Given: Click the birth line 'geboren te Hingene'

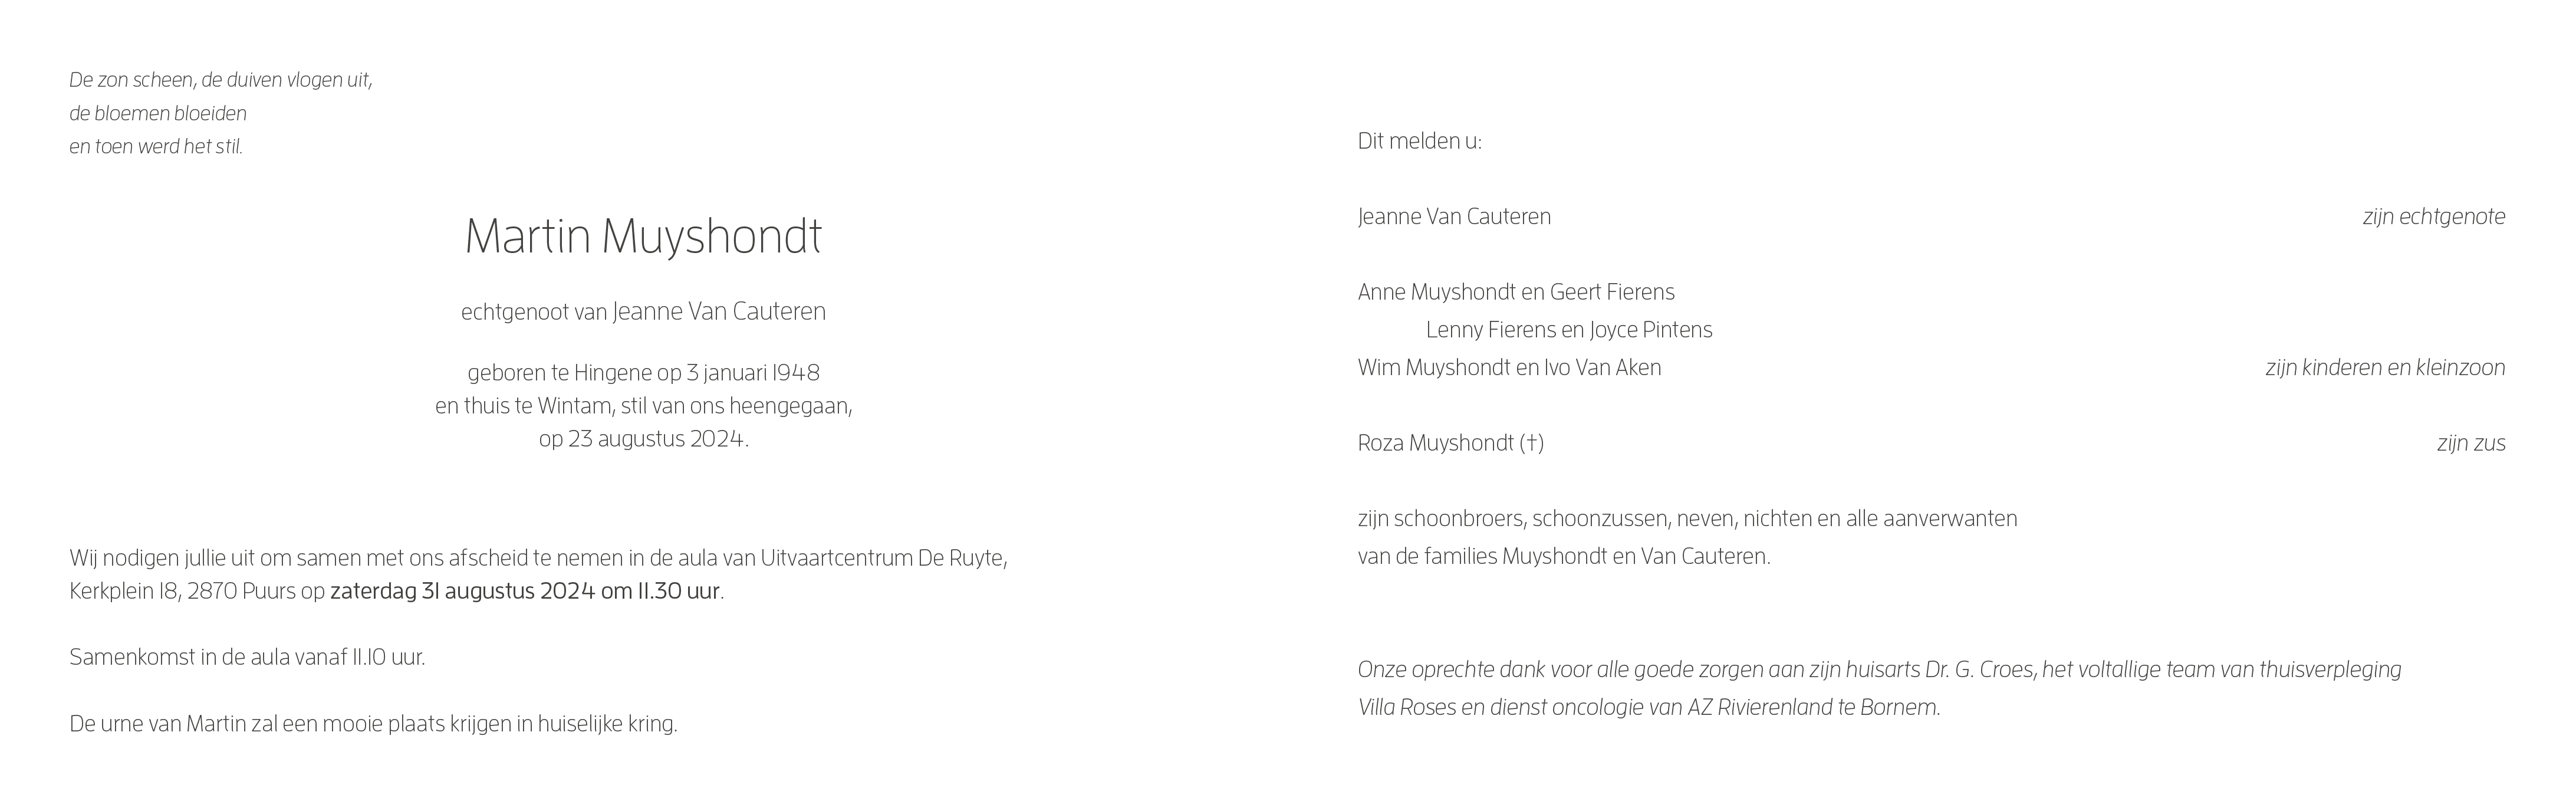Looking at the screenshot, I should (x=643, y=373).
